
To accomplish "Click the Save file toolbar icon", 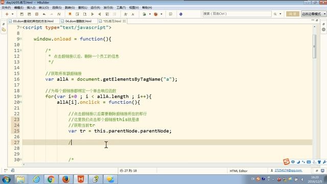I will pos(21,14).
